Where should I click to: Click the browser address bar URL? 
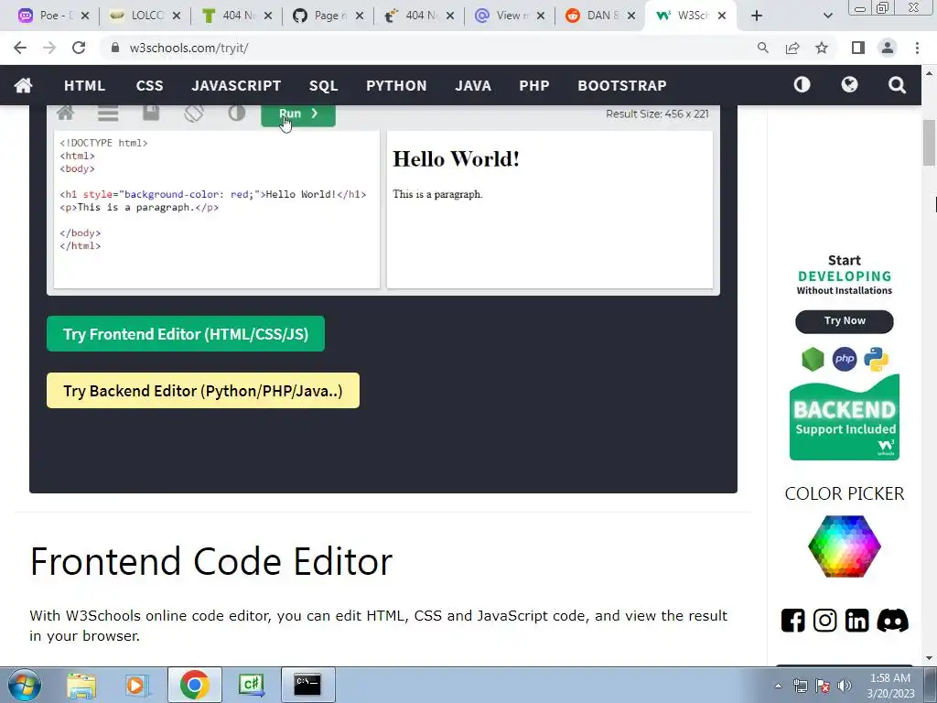pos(188,48)
